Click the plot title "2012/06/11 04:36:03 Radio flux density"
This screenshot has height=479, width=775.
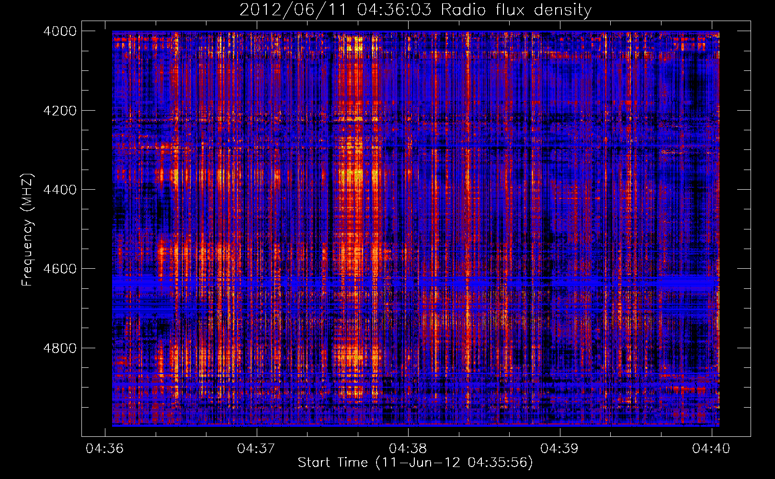point(415,10)
